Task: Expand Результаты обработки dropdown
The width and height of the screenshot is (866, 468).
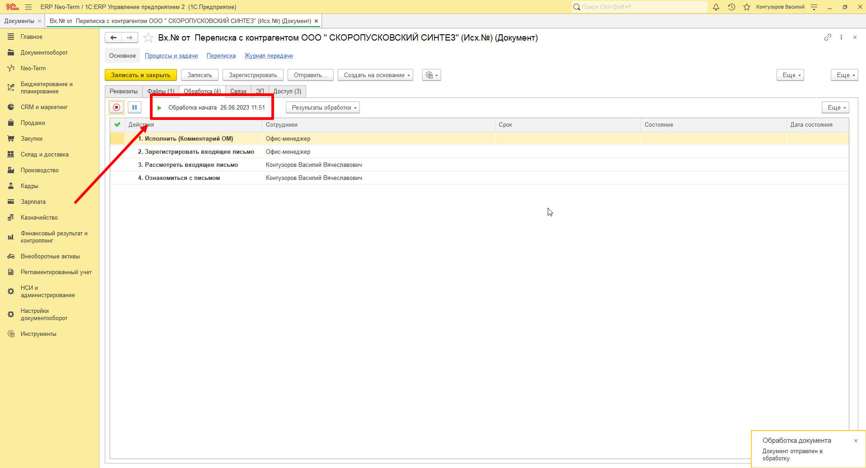Action: (x=323, y=107)
